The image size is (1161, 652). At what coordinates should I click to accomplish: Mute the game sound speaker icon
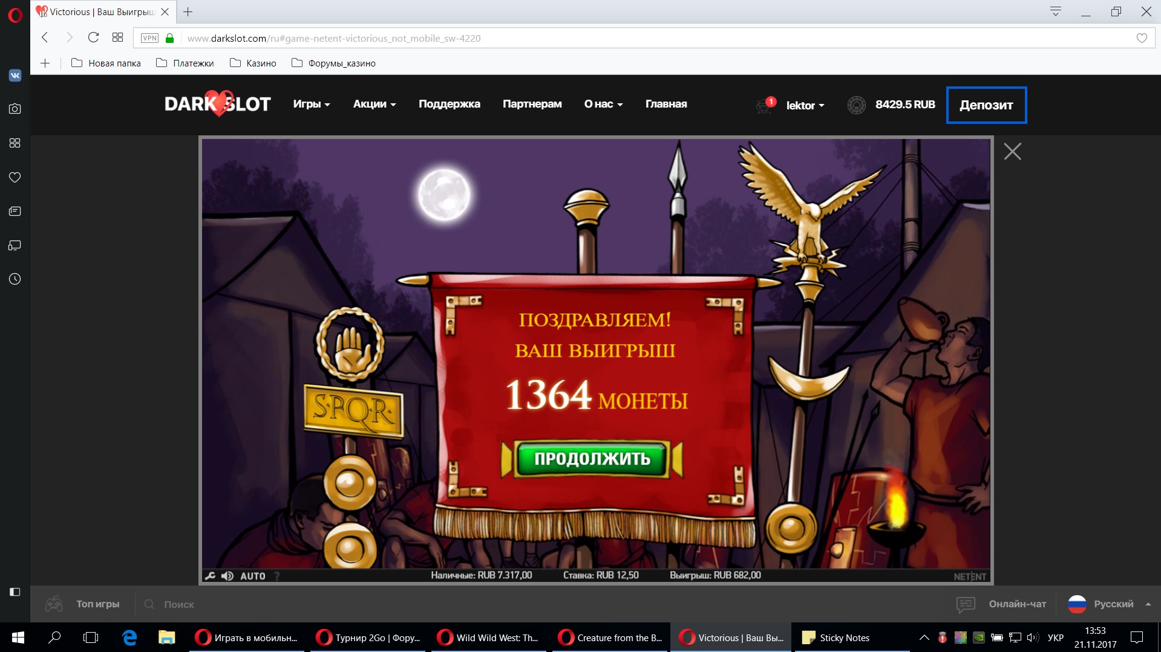[x=227, y=576]
